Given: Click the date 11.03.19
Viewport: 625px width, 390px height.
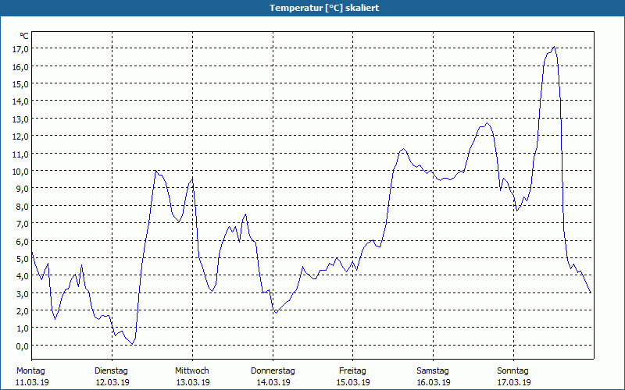Looking at the screenshot, I should point(32,382).
